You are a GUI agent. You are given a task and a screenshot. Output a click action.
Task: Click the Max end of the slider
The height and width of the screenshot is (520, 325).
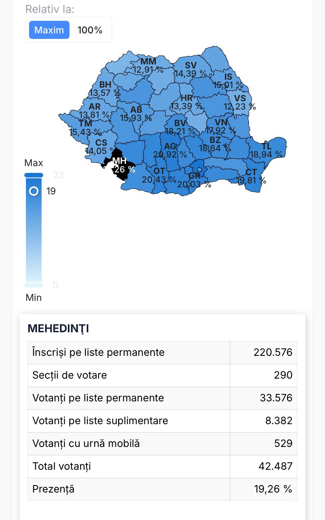(x=34, y=175)
